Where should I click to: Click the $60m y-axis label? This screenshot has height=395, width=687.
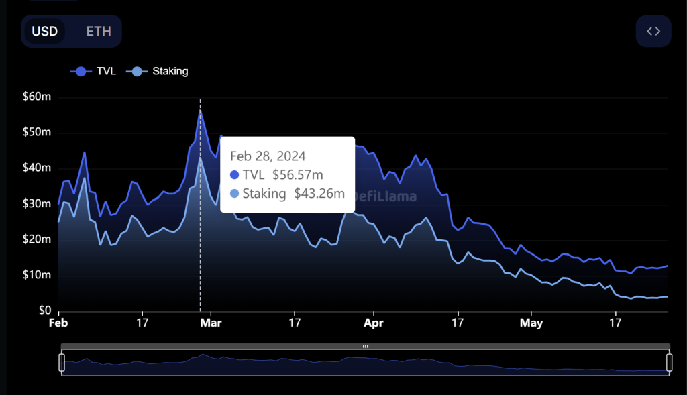tap(37, 97)
